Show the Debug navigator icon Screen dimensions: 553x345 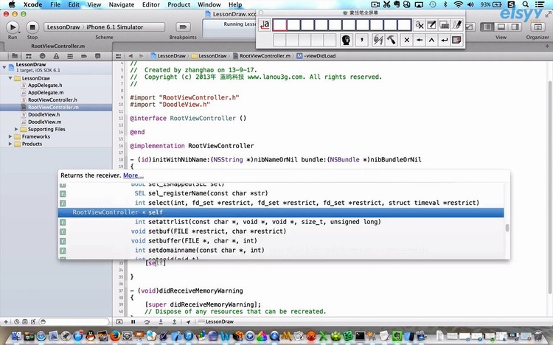point(70,56)
